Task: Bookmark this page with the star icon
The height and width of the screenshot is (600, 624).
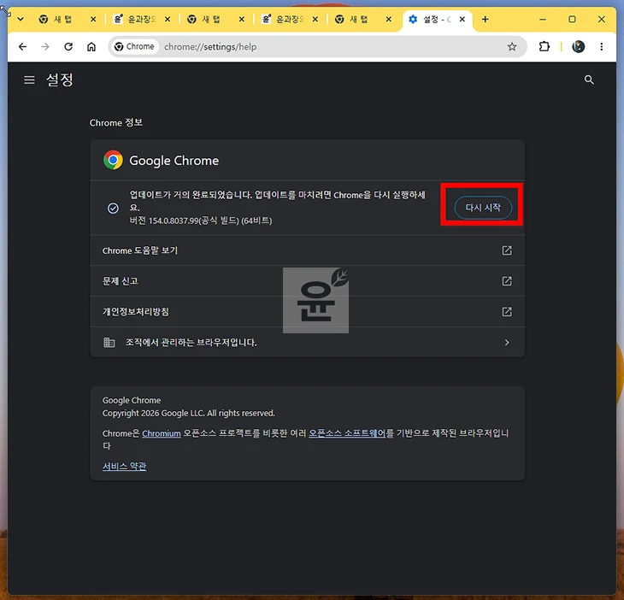Action: pyautogui.click(x=512, y=47)
